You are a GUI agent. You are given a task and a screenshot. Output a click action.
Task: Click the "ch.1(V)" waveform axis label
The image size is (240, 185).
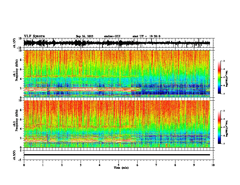(x=15, y=43)
